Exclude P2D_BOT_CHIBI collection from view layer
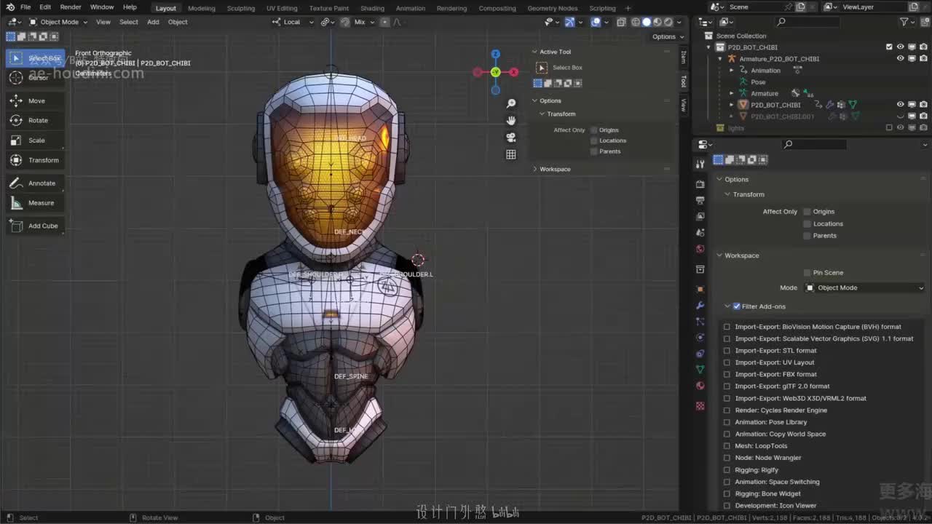The height and width of the screenshot is (524, 932). click(889, 47)
